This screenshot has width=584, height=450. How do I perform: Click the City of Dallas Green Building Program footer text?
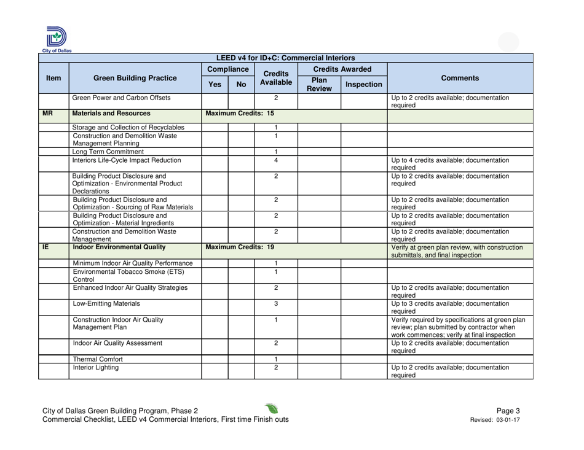[x=118, y=409]
